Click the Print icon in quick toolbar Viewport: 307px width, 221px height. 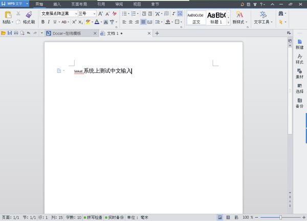16,33
